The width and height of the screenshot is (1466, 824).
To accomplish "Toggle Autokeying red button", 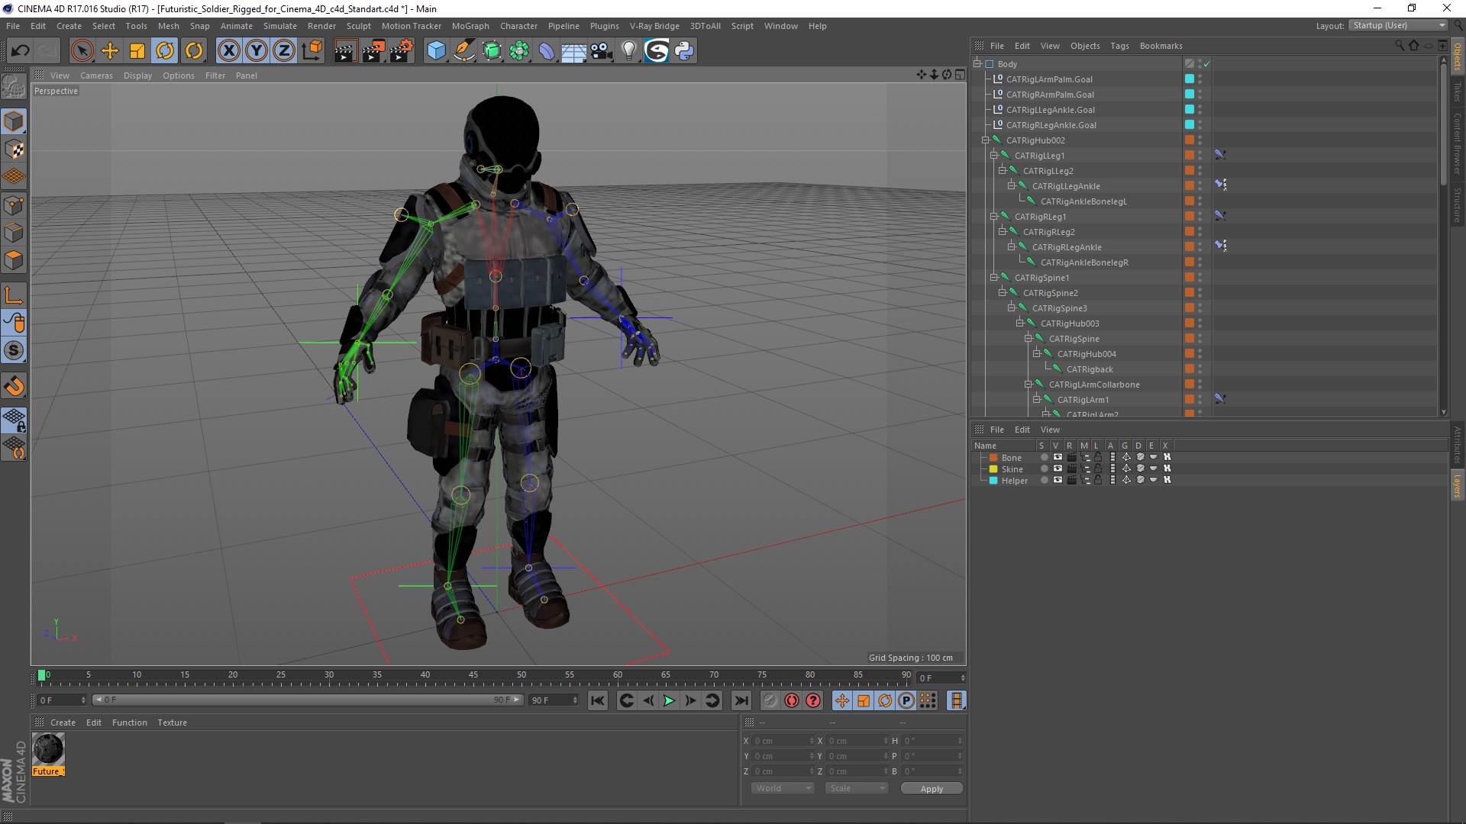I will 792,700.
